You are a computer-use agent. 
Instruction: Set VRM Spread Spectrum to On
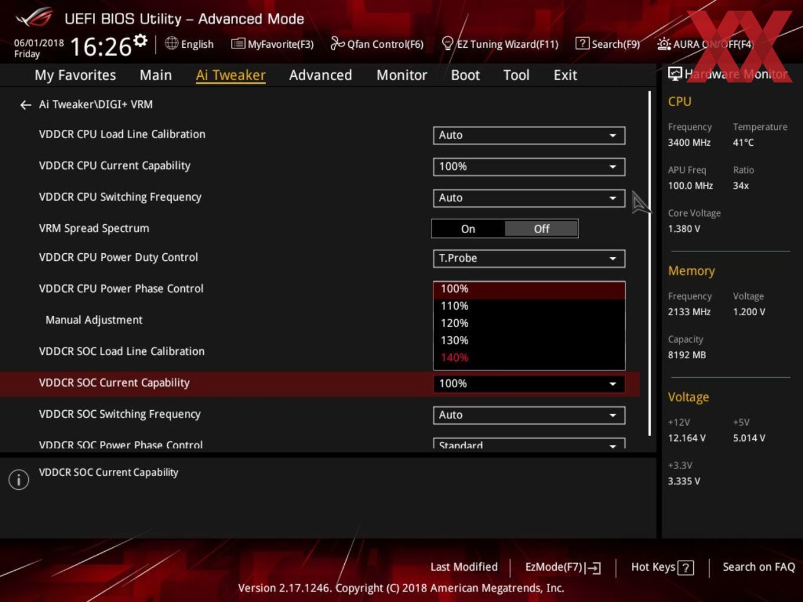point(468,229)
